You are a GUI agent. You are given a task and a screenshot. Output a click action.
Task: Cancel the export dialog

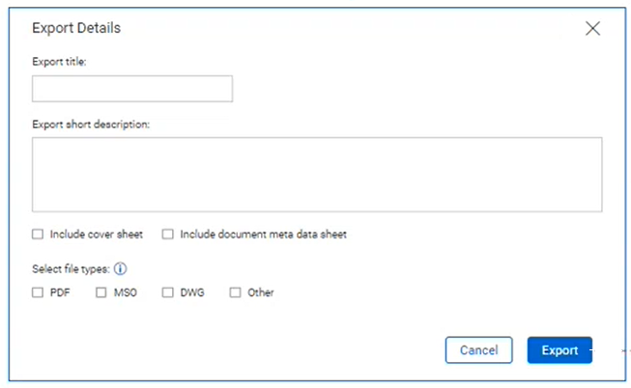pyautogui.click(x=479, y=350)
